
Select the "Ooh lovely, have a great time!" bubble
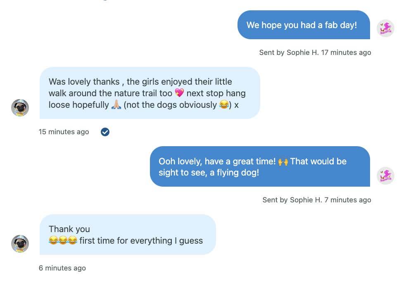click(x=259, y=166)
